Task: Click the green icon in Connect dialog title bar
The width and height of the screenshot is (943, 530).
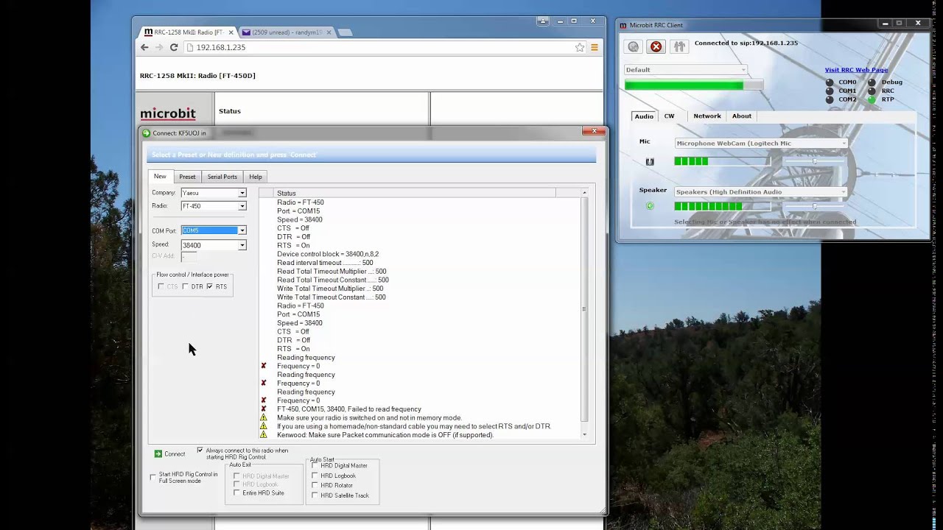Action: coord(146,133)
